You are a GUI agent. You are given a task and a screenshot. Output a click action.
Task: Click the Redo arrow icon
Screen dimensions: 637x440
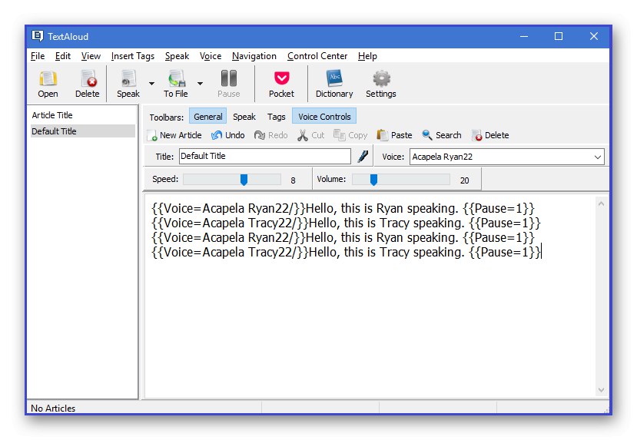click(x=260, y=135)
